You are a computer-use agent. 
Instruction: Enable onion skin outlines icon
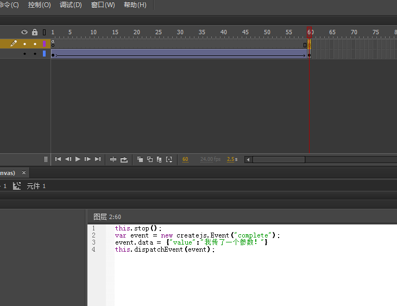pyautogui.click(x=150, y=159)
